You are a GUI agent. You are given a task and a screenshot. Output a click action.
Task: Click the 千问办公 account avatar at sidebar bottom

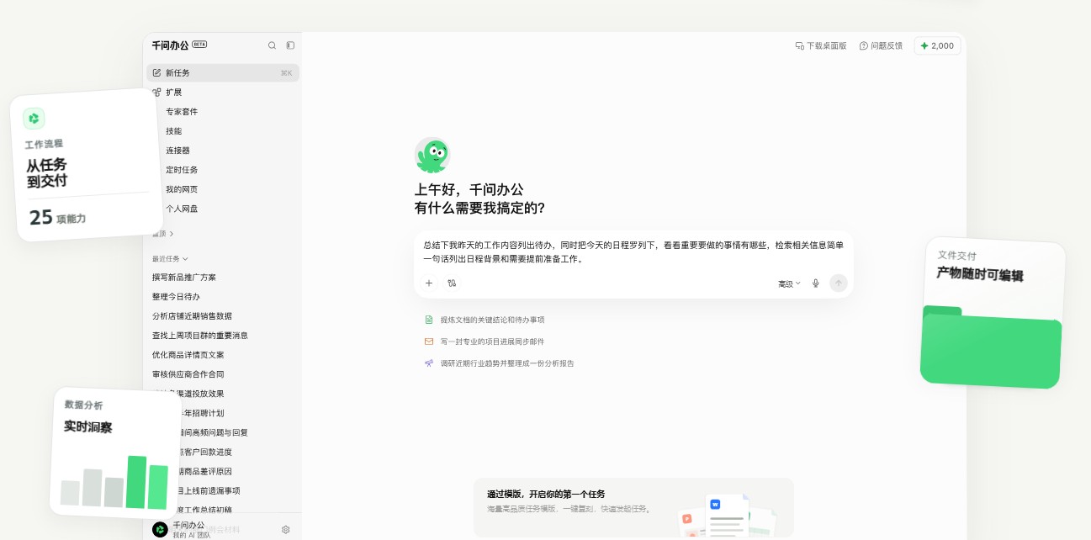point(160,529)
